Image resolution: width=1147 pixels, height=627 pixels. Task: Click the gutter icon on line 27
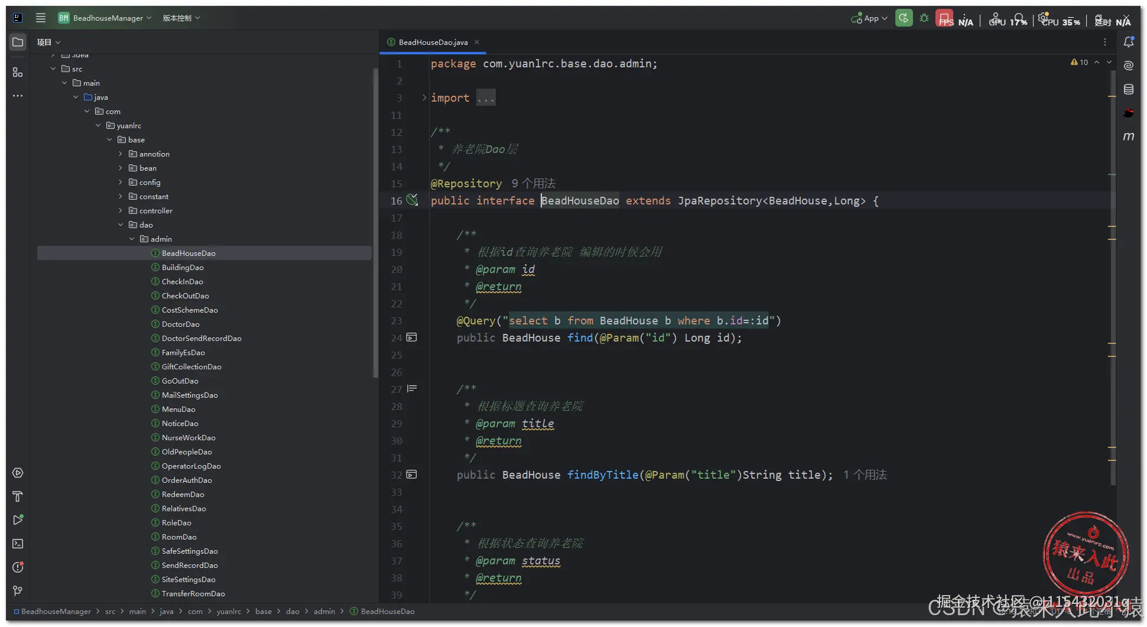coord(412,388)
